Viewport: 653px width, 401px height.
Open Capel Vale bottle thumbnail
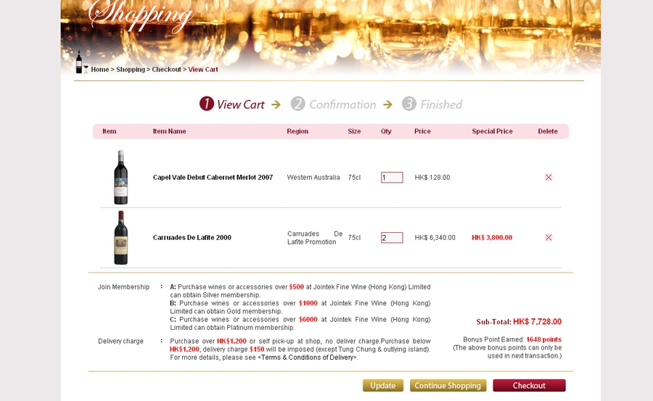[120, 178]
